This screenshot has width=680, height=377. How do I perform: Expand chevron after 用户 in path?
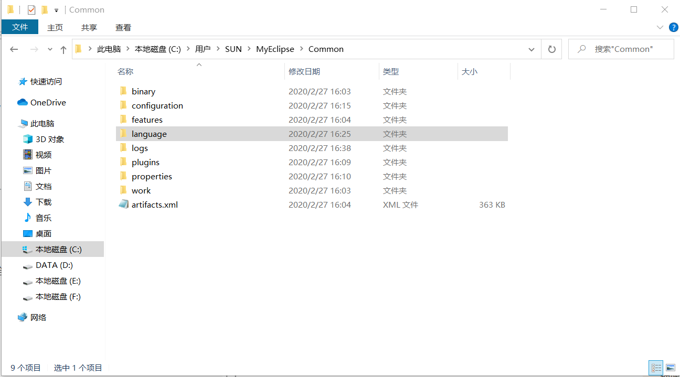218,49
